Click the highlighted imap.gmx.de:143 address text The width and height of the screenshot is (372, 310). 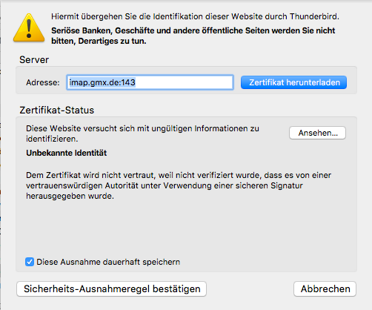click(x=102, y=82)
